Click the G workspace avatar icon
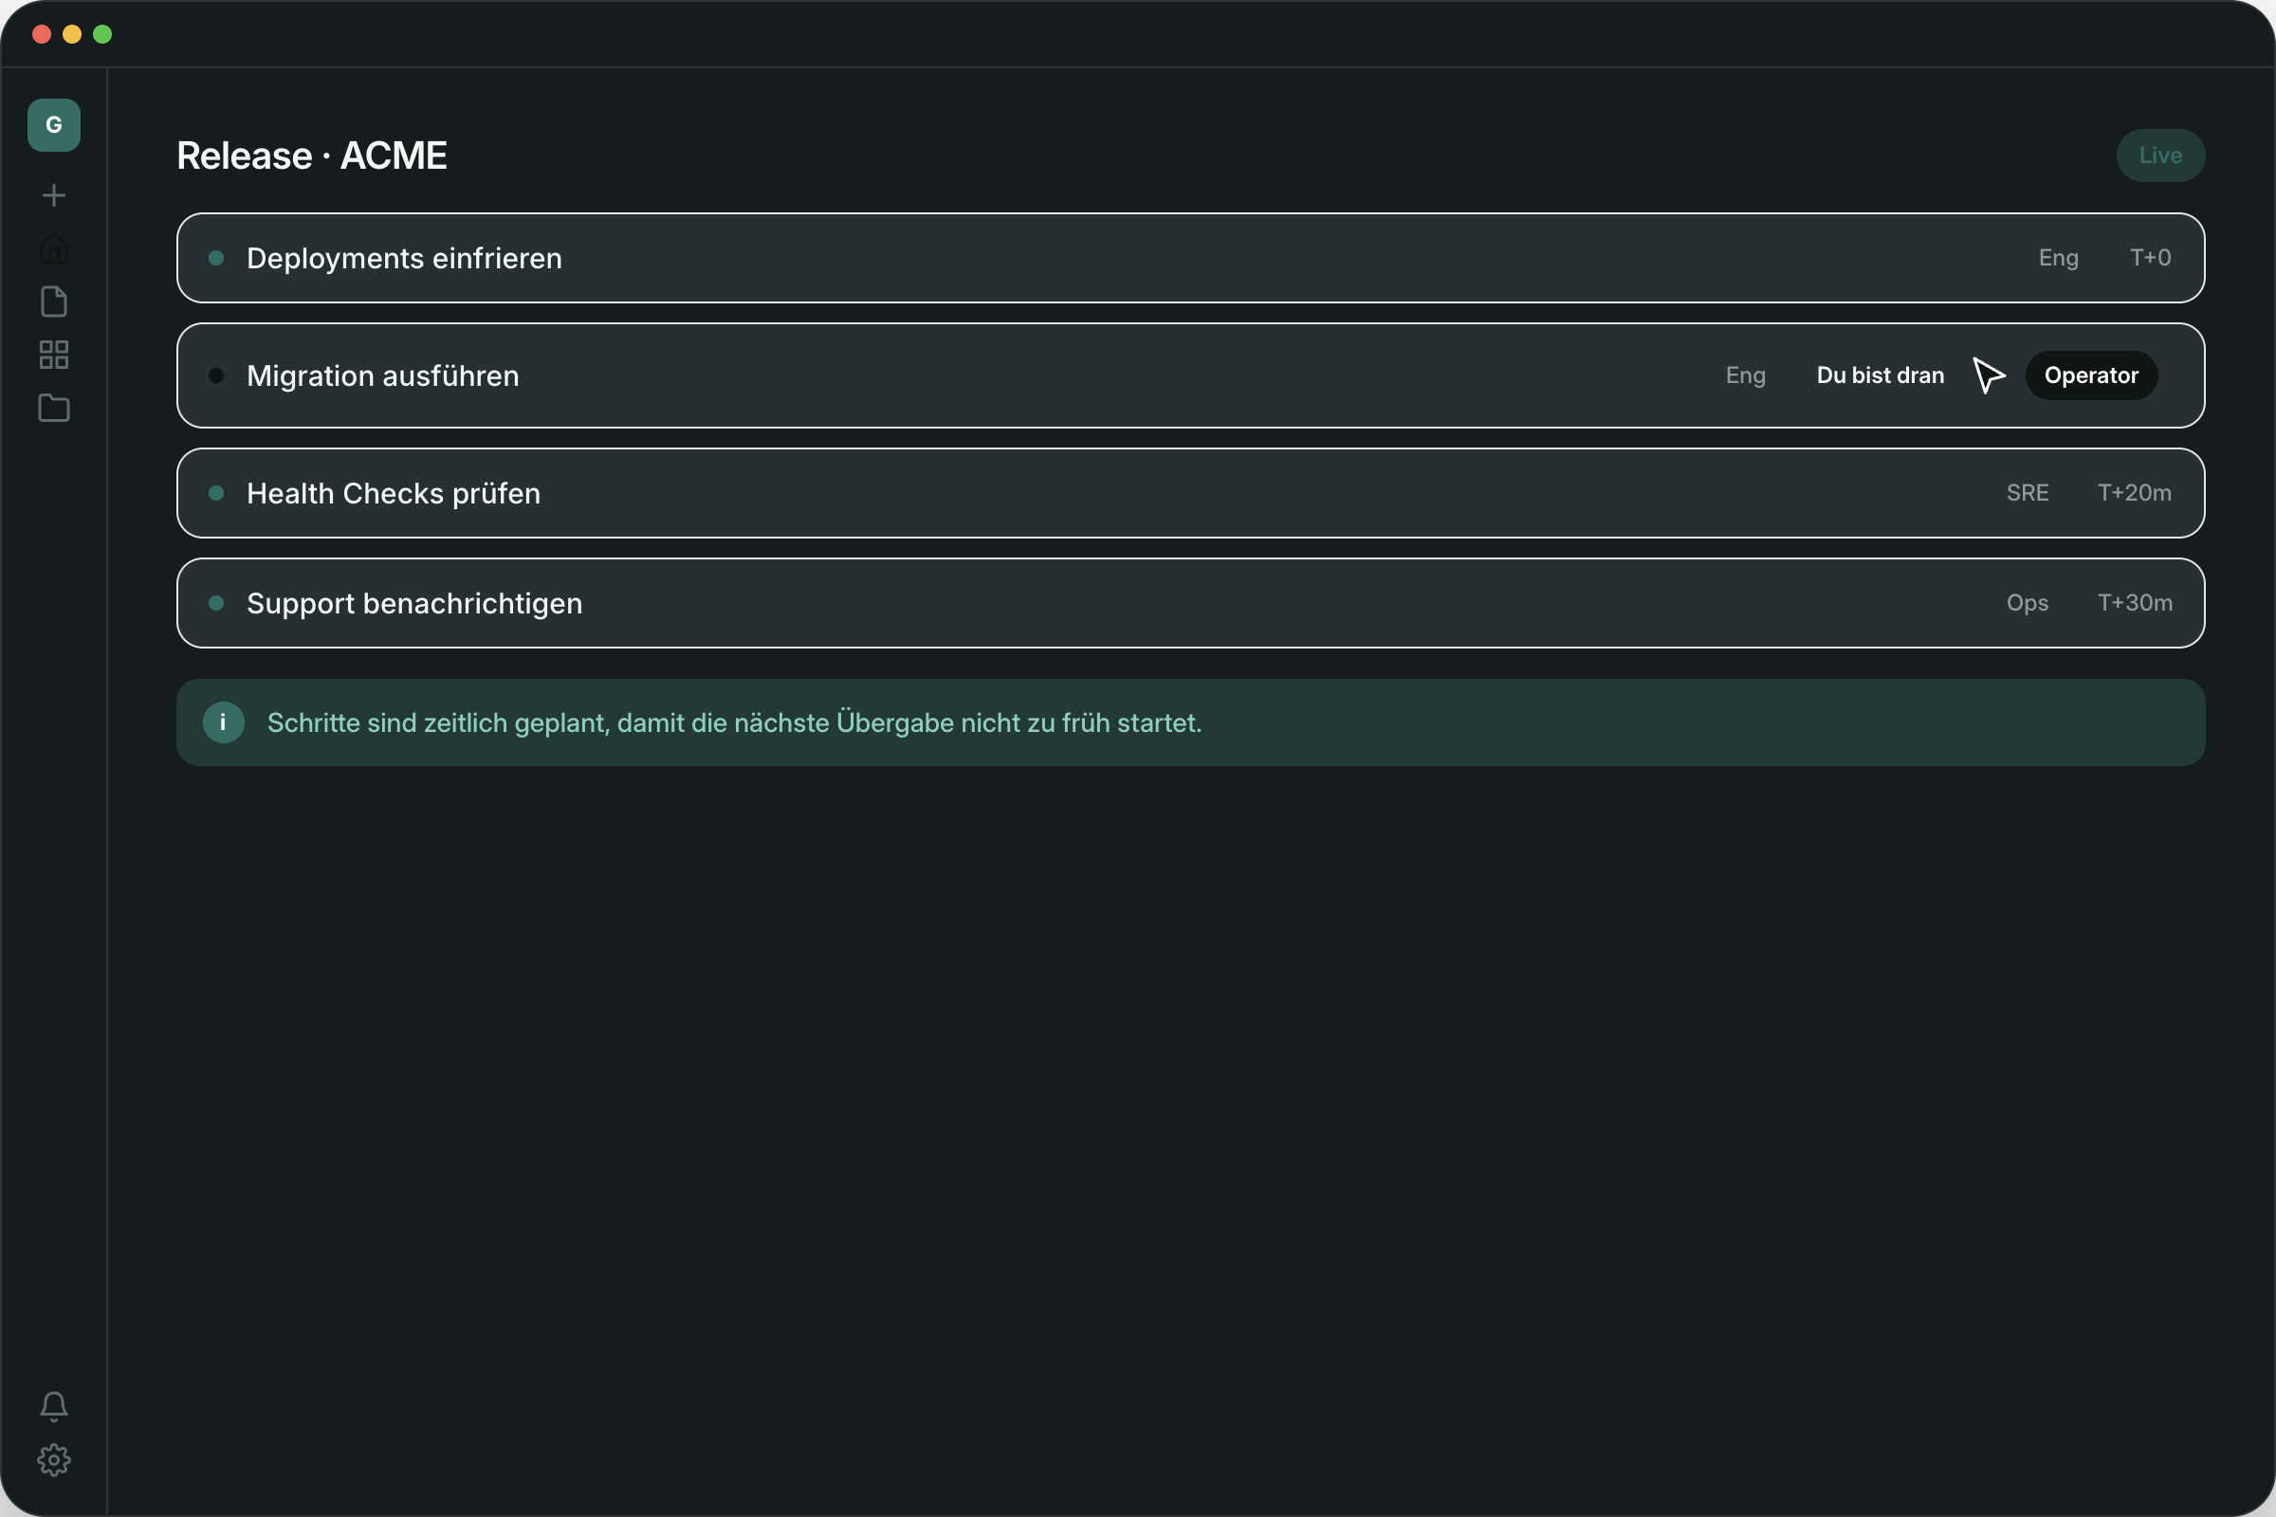The height and width of the screenshot is (1517, 2276). 54,125
